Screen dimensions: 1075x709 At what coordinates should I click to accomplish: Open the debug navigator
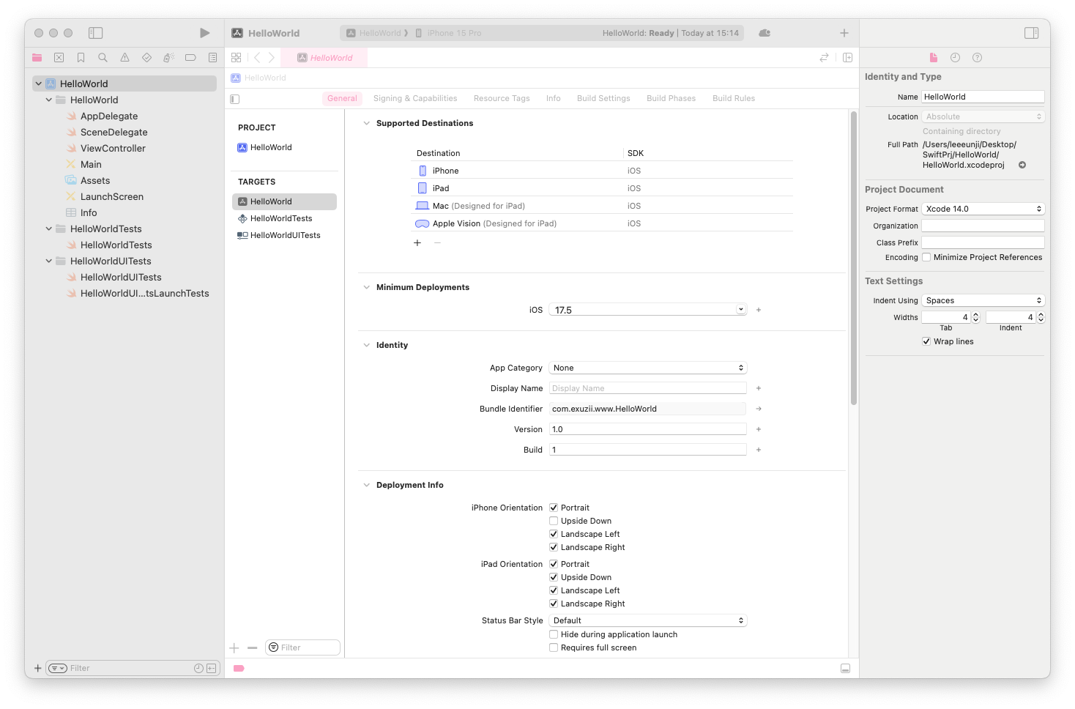tap(168, 57)
